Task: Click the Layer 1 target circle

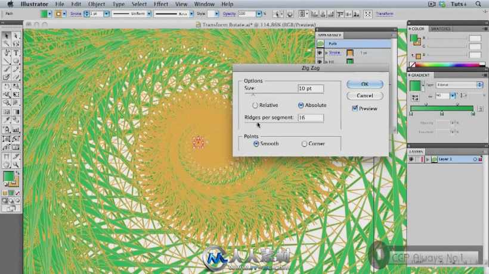Action: click(475, 159)
